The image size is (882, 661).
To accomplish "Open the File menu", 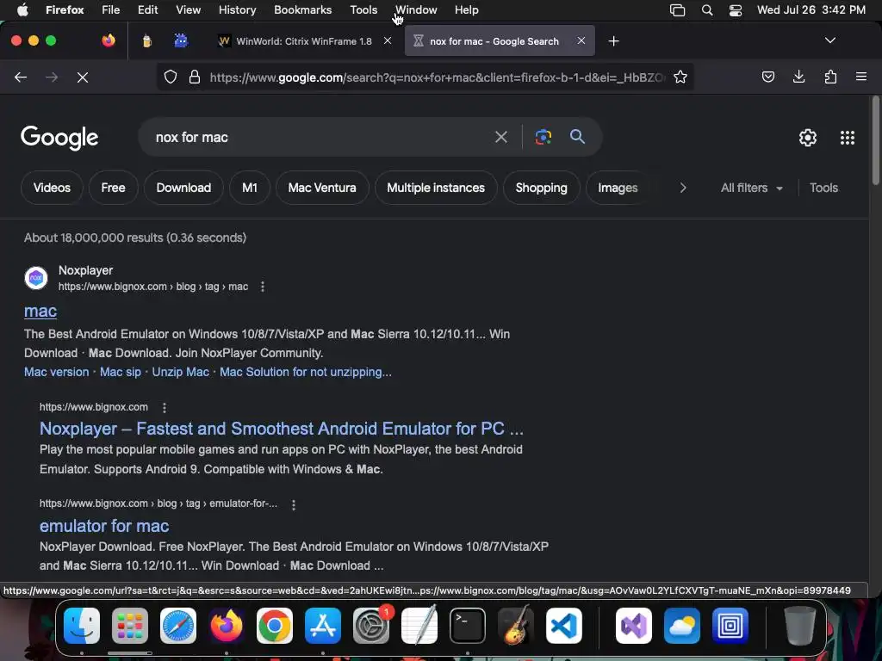I will point(111,10).
